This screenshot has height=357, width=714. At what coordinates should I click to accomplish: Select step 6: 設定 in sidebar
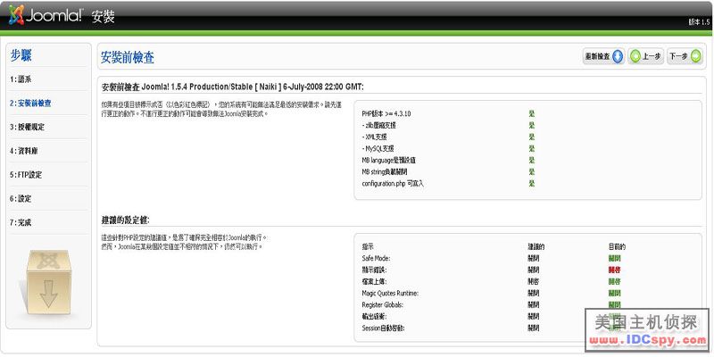click(21, 198)
